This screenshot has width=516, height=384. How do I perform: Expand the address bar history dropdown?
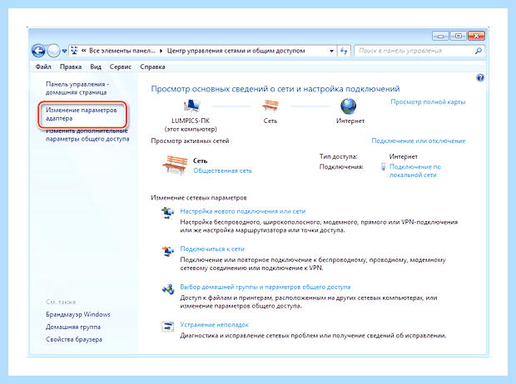click(332, 51)
